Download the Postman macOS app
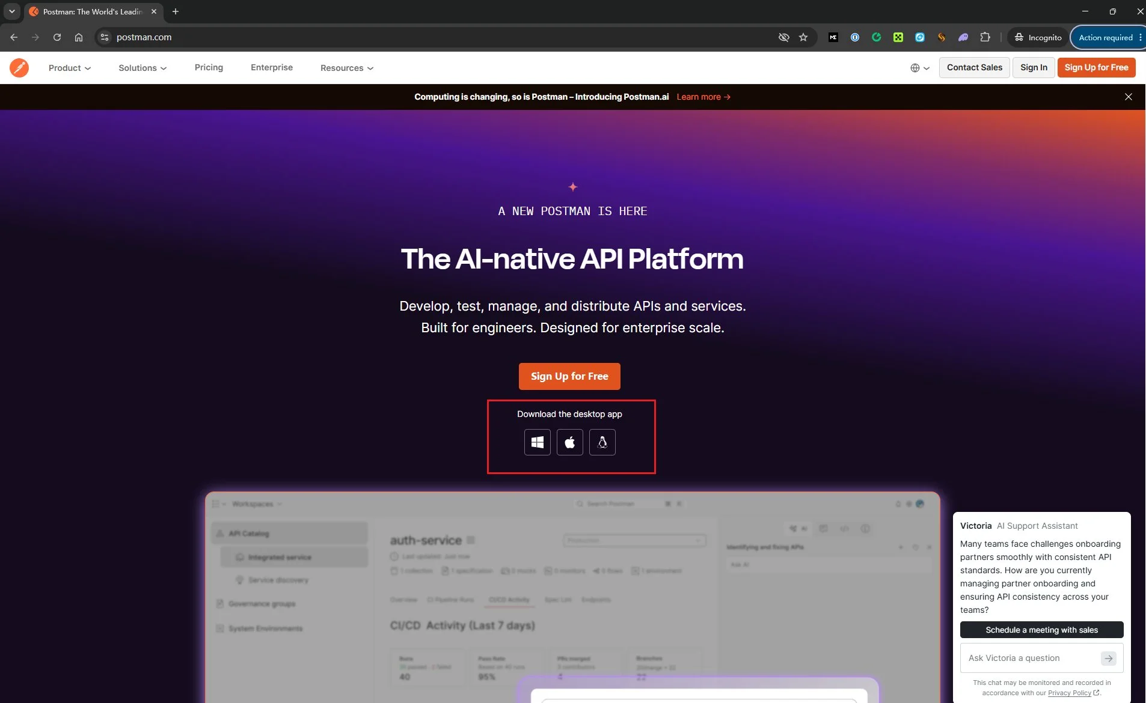The height and width of the screenshot is (703, 1146). [570, 442]
